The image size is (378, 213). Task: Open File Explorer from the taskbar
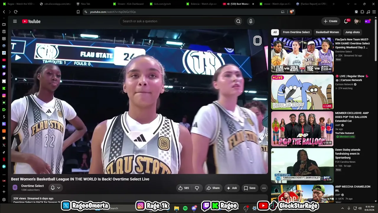click(177, 208)
